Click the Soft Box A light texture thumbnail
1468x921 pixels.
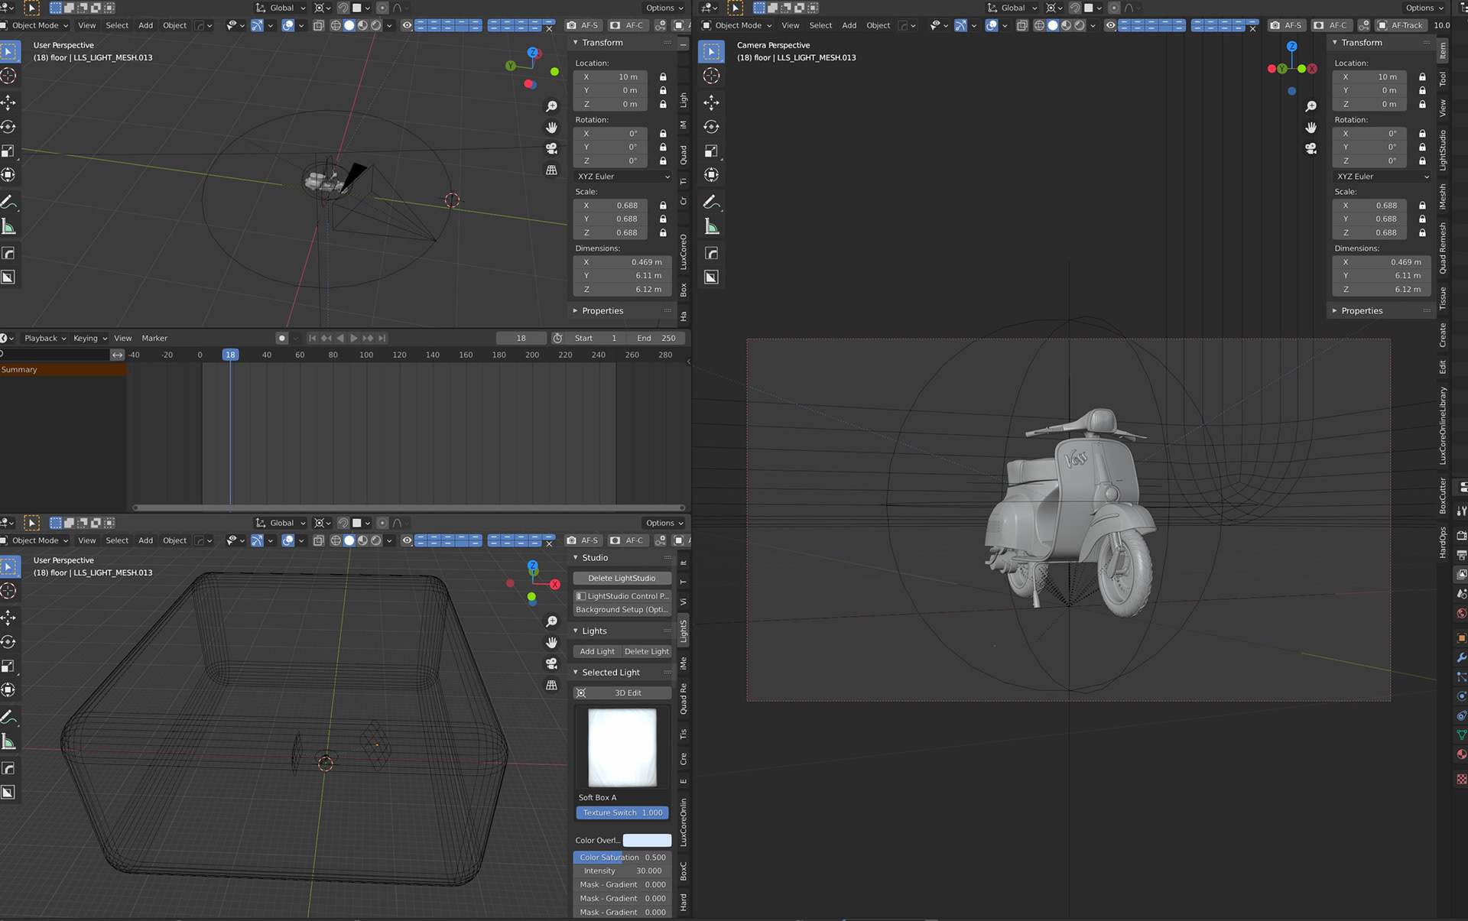click(622, 748)
